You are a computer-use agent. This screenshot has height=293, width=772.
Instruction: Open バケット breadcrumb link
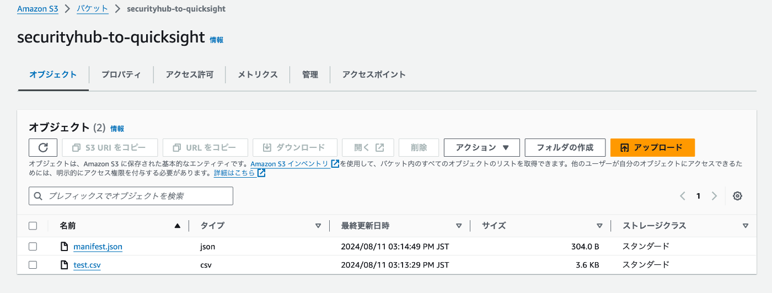[92, 9]
